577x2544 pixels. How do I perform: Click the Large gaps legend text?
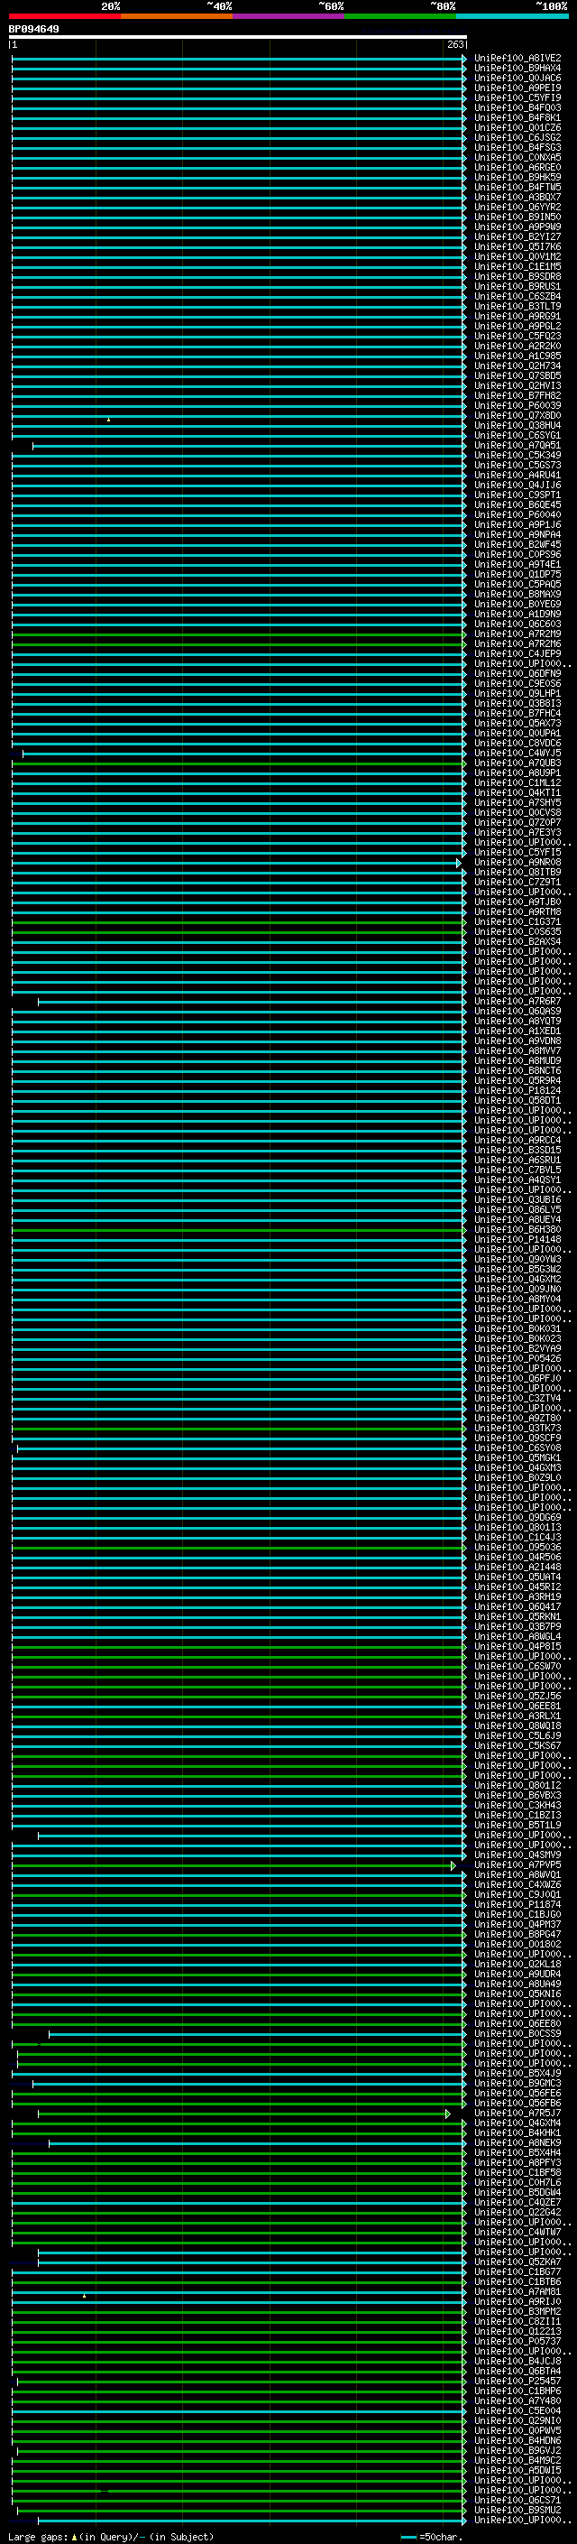(x=111, y=2537)
